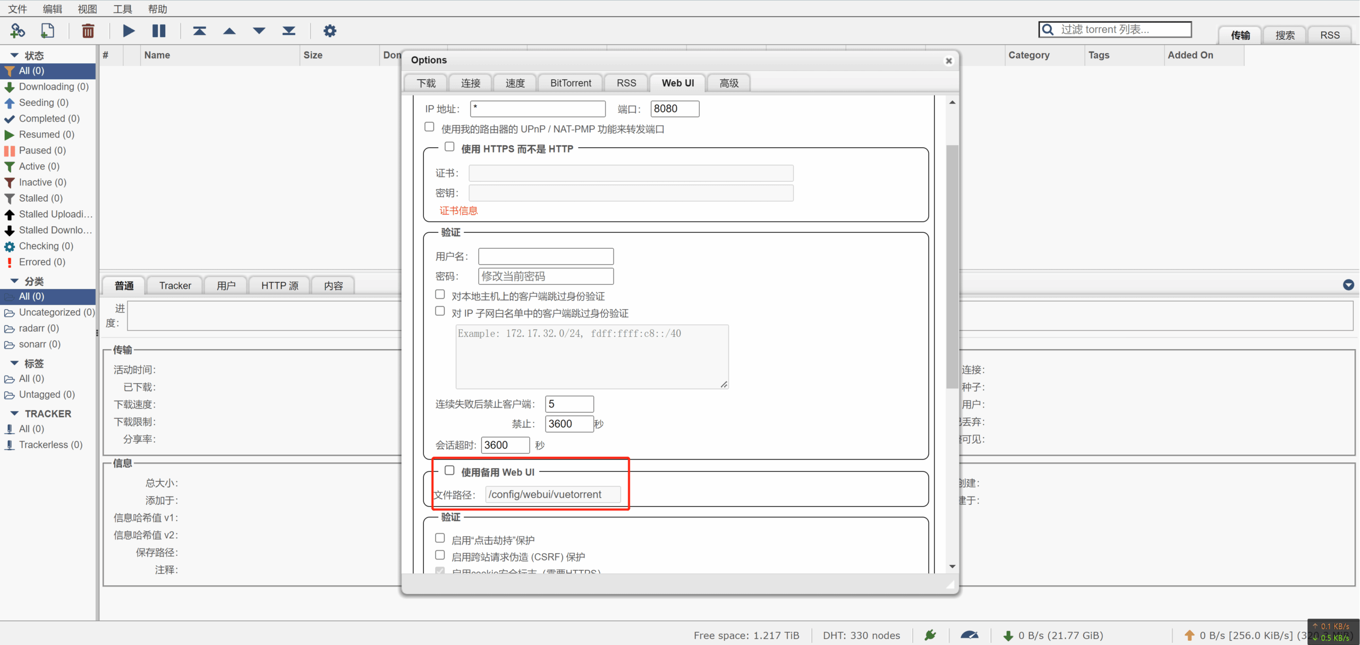Click the move to top queue icon
Image resolution: width=1360 pixels, height=645 pixels.
[x=200, y=30]
